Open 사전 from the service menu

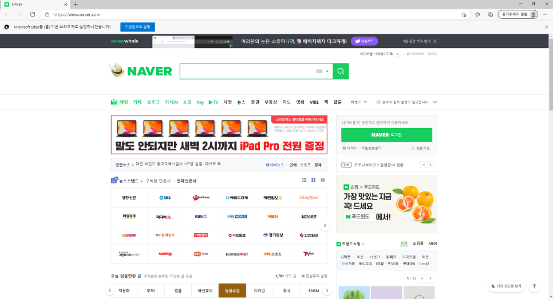pyautogui.click(x=227, y=102)
